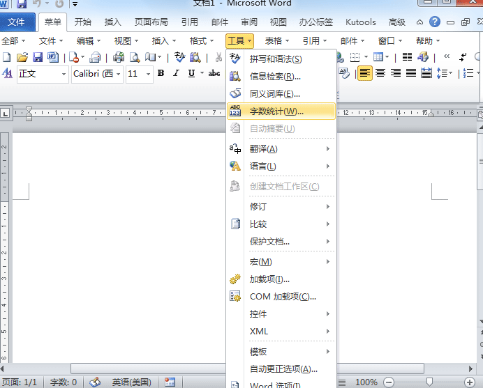Open the 控件 submenu
Screen dimensions: 483x388
[281, 314]
